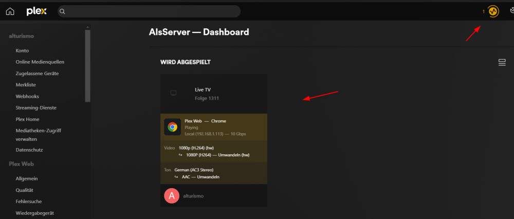Open Streaming-Dienste settings
The height and width of the screenshot is (219, 514).
(36, 107)
